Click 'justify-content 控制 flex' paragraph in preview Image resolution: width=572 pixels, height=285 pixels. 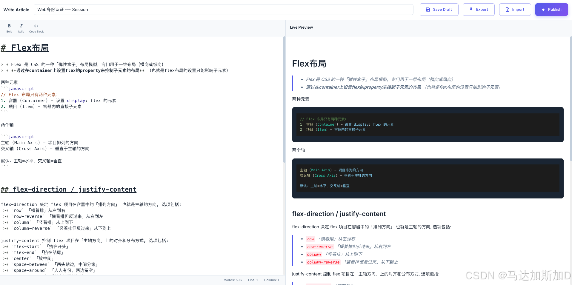366,274
